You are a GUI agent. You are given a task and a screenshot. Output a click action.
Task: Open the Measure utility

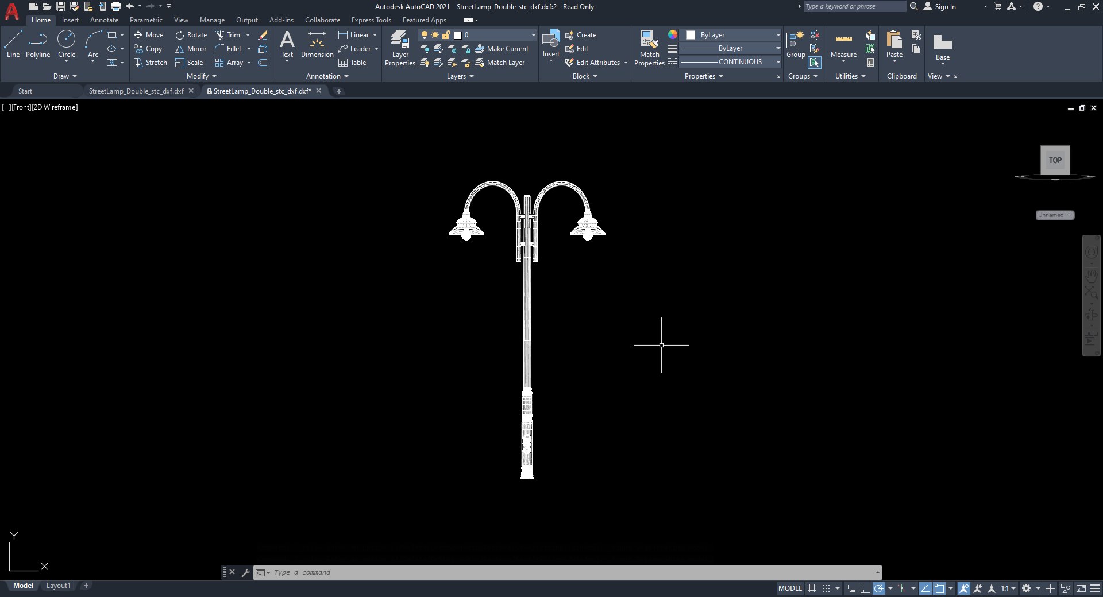click(x=843, y=44)
